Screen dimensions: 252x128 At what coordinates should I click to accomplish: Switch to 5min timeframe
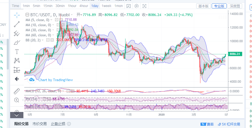pyautogui.click(x=36, y=6)
